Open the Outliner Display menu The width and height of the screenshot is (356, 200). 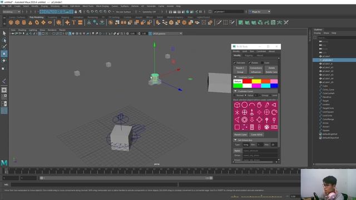(x=317, y=33)
